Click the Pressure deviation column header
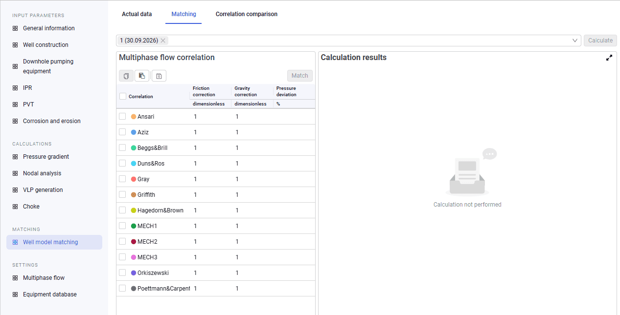The image size is (620, 315). coord(286,91)
